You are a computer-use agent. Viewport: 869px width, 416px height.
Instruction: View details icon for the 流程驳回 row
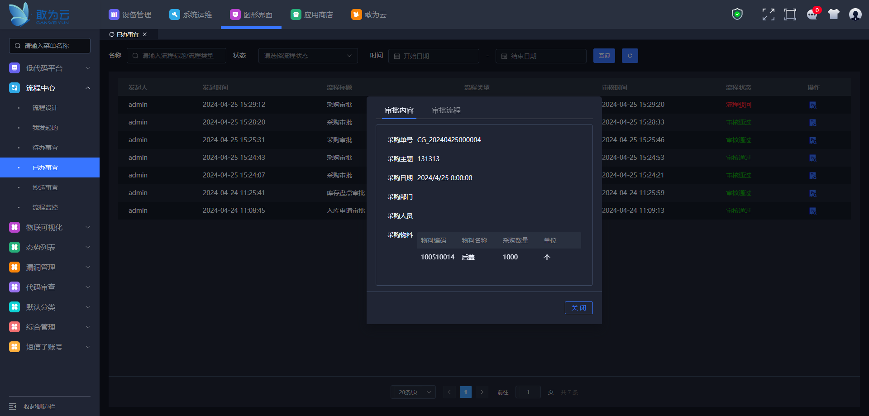tap(813, 105)
